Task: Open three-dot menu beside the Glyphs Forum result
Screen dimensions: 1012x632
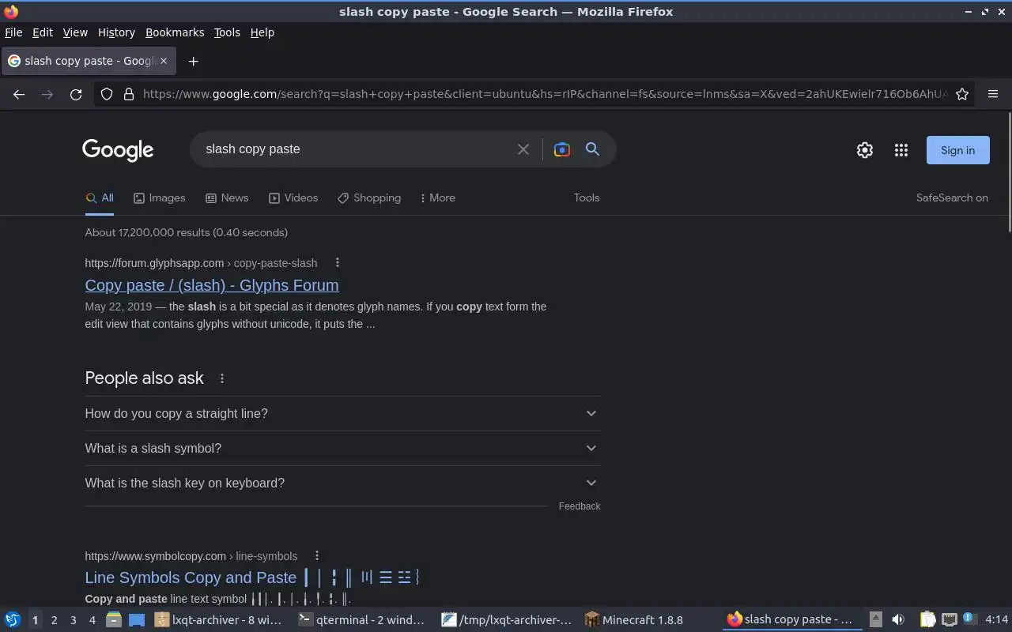Action: click(337, 262)
